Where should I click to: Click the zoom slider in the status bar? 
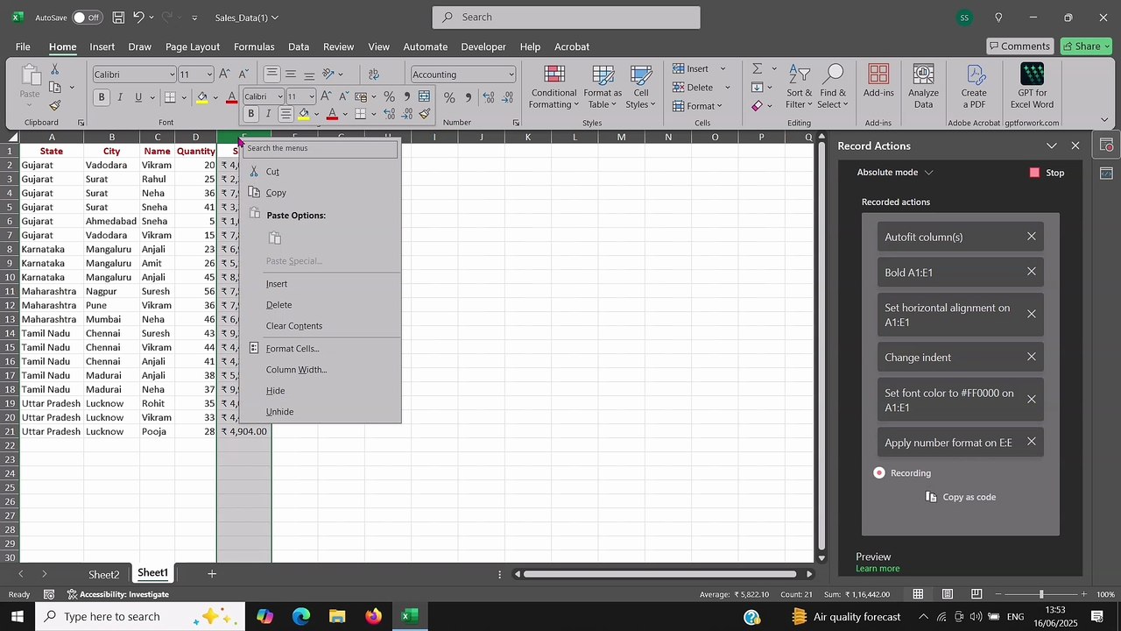1041,594
